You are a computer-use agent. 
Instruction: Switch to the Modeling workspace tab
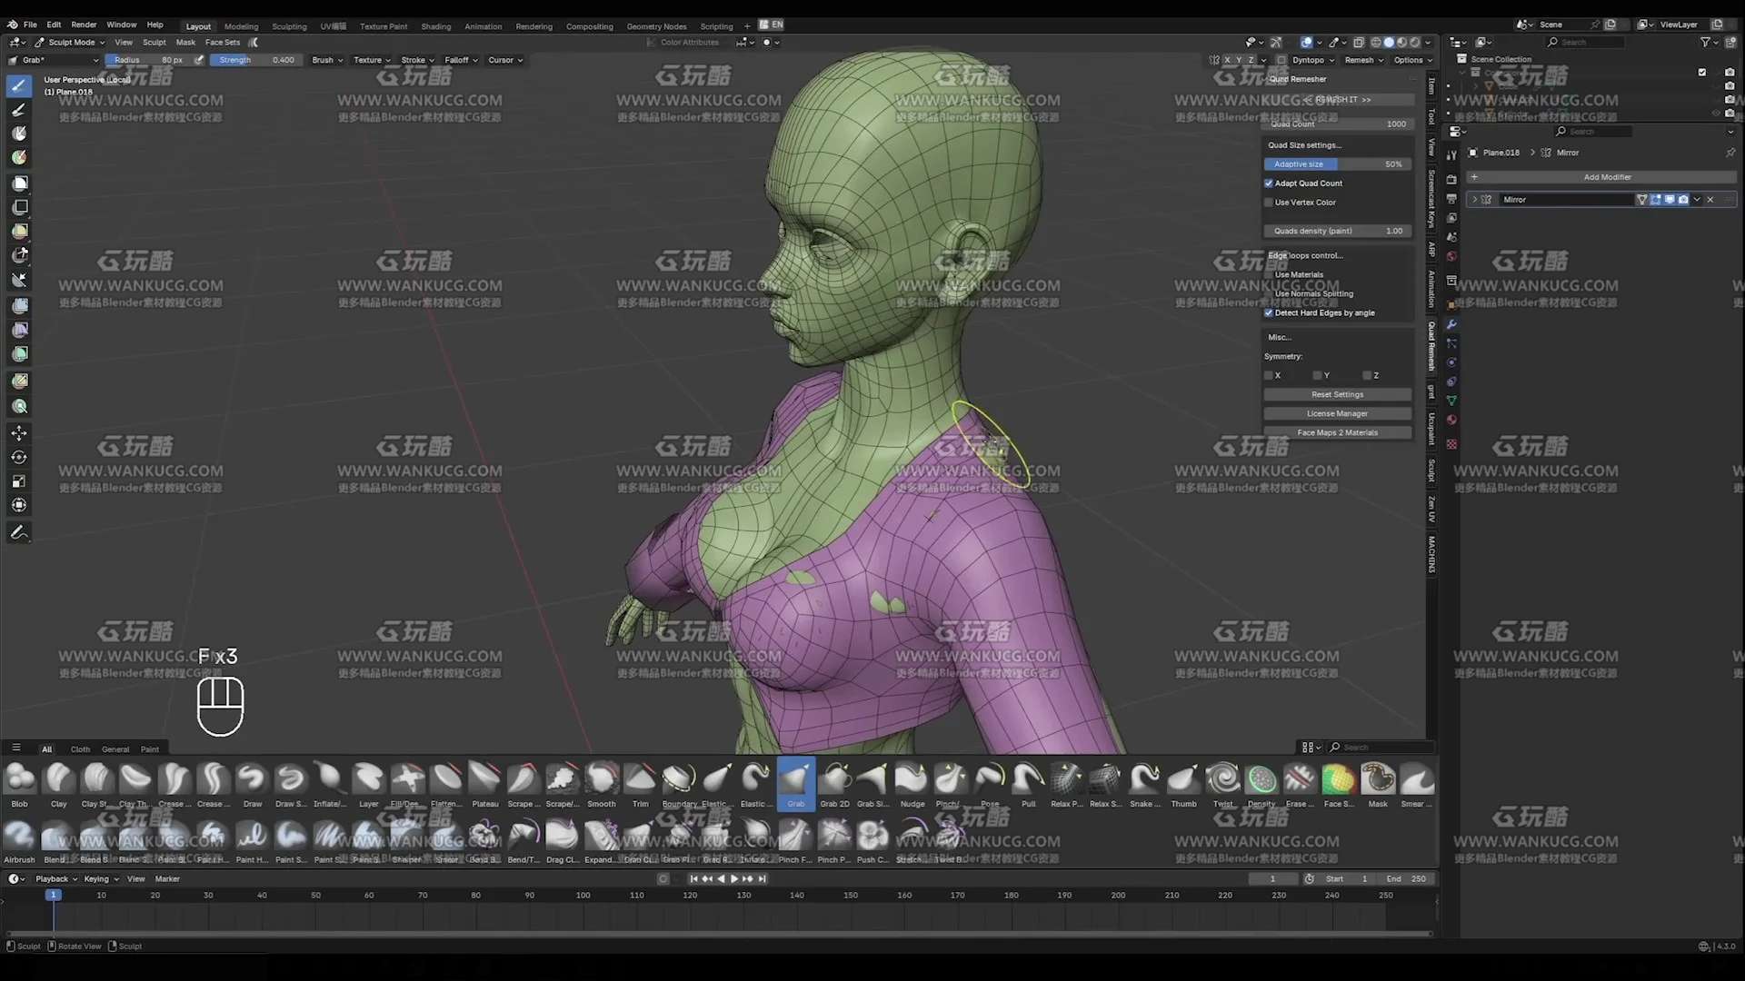[241, 26]
